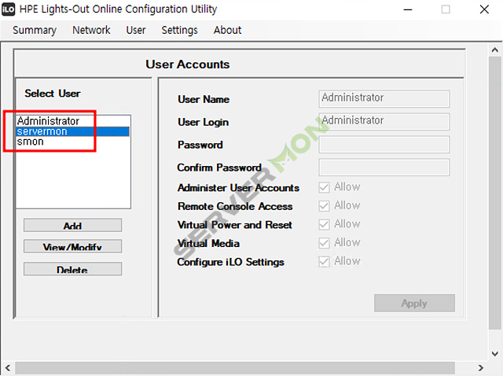Click the vertical scrollbar down arrow
The width and height of the screenshot is (503, 376).
coord(495,353)
